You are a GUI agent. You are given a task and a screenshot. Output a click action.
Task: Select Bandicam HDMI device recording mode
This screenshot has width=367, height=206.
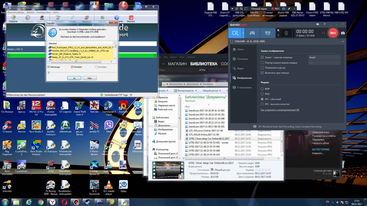pos(267,33)
